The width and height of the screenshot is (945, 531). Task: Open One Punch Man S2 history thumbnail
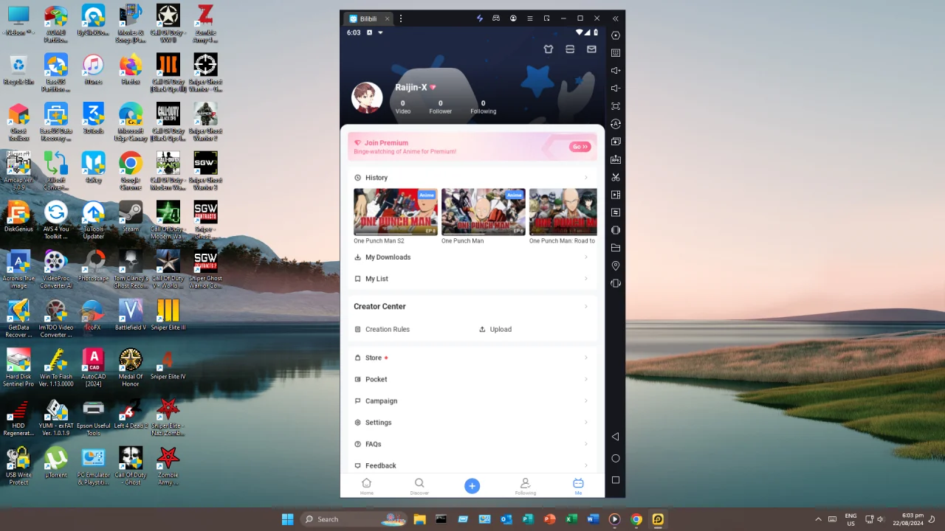(x=396, y=212)
